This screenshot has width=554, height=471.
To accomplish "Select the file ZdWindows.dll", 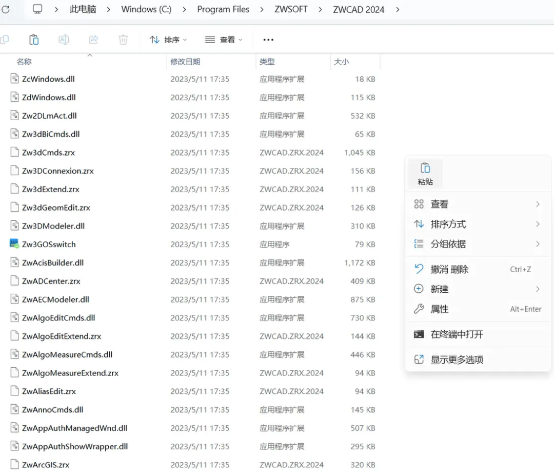I will pyautogui.click(x=49, y=97).
